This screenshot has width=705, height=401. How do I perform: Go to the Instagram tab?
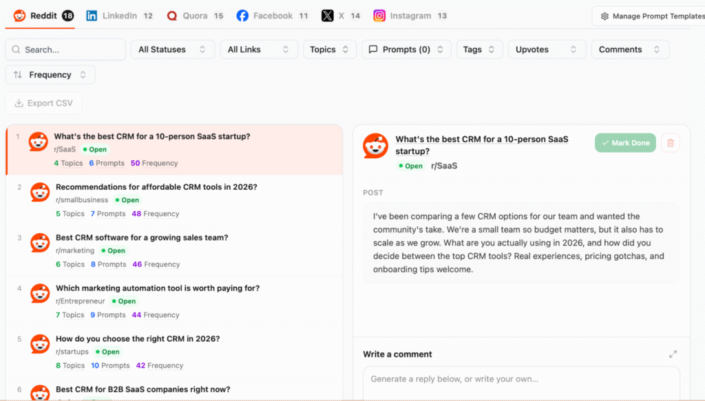[410, 16]
